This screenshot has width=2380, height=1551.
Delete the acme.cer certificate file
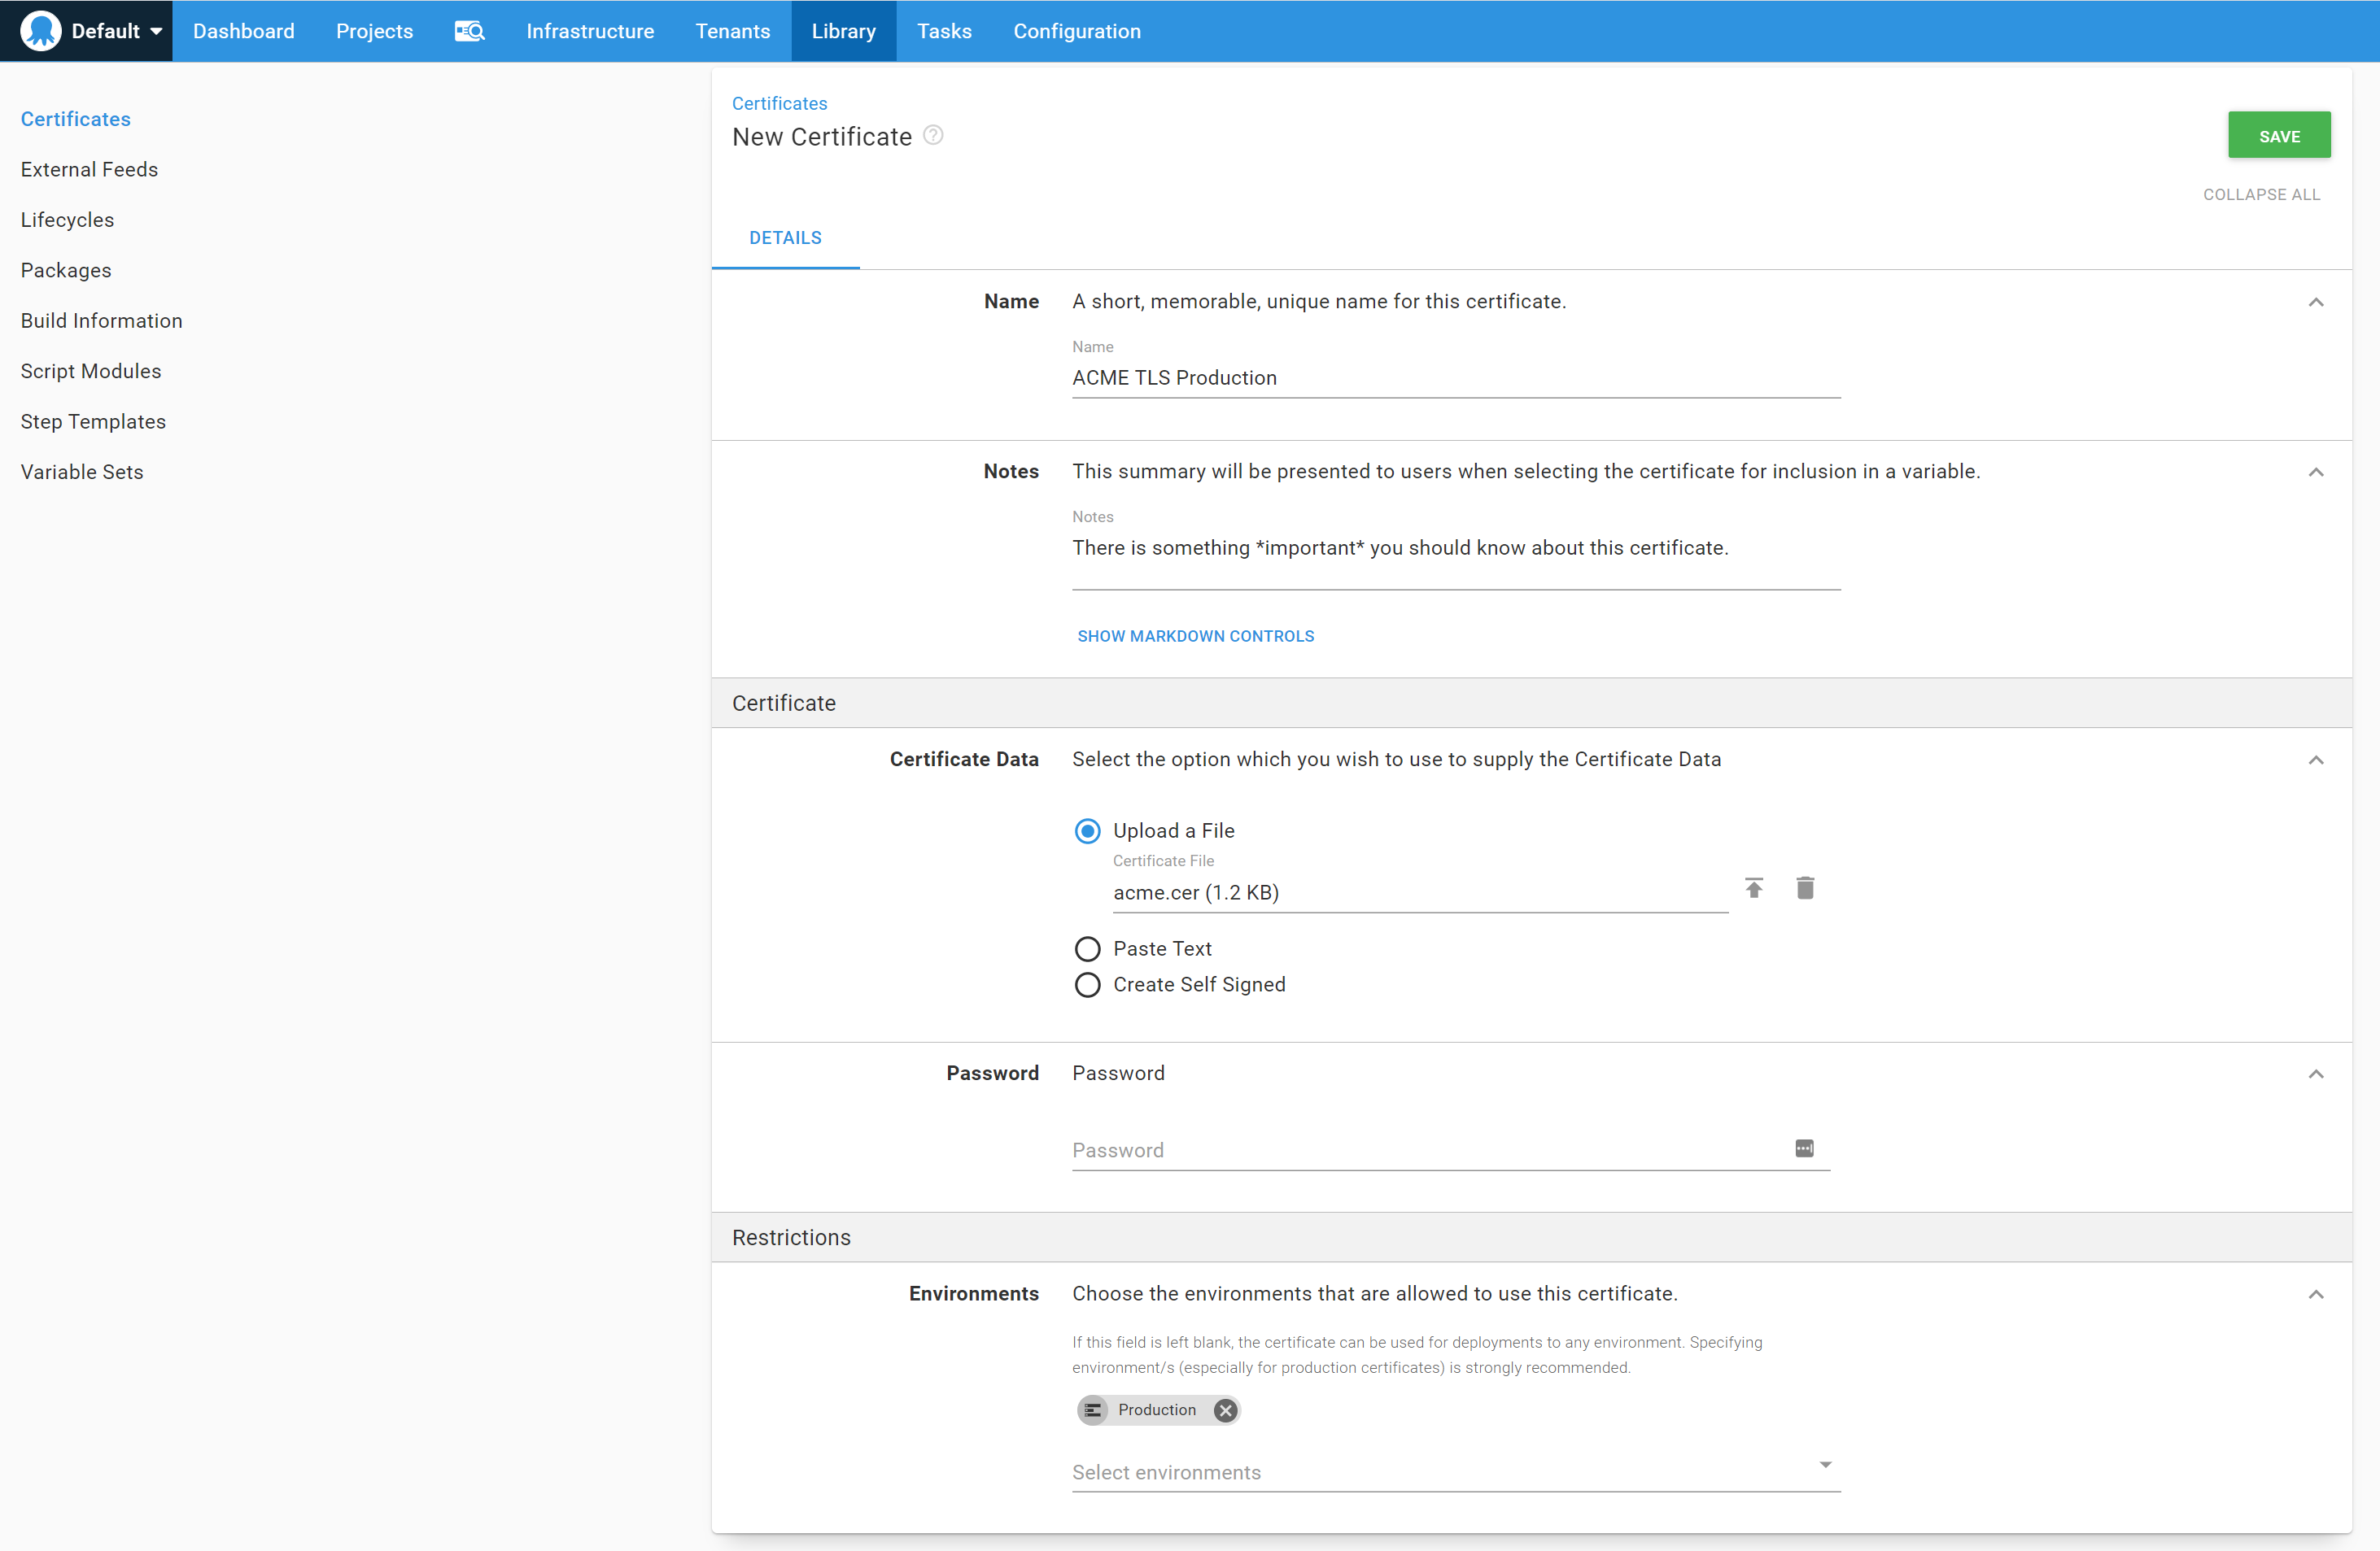[x=1805, y=887]
